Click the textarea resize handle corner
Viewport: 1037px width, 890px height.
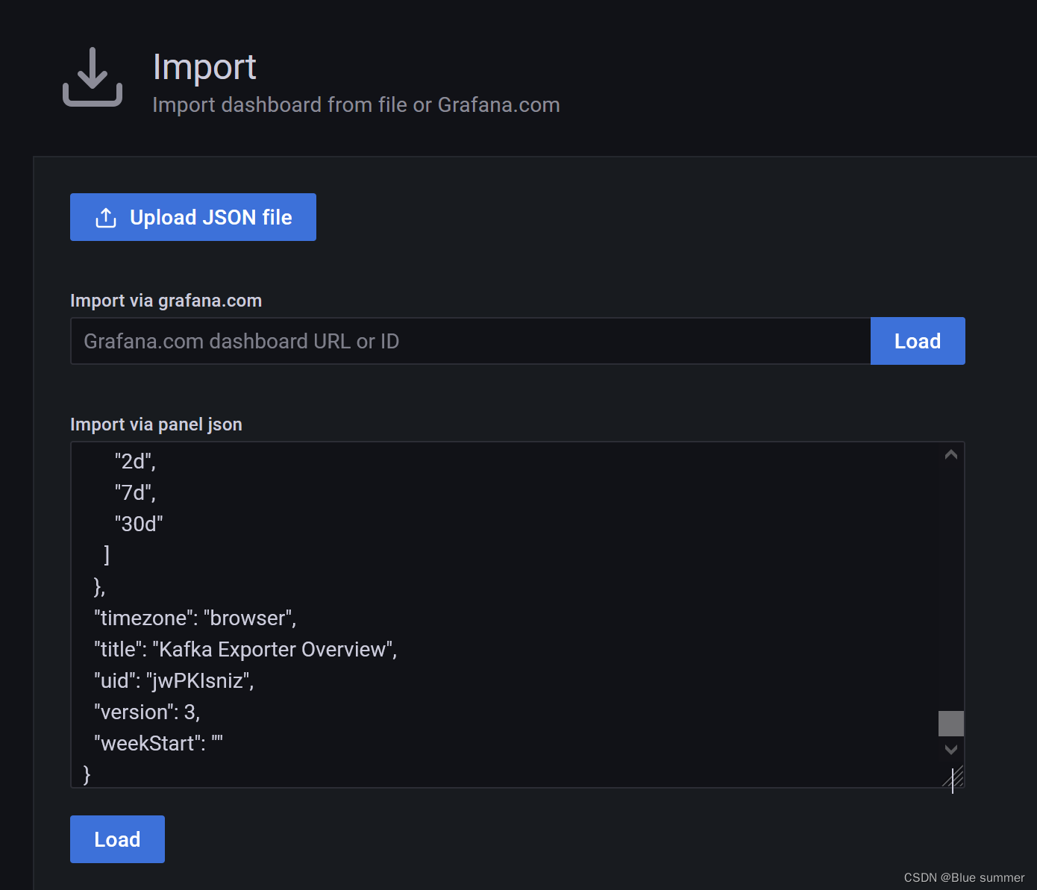954,777
